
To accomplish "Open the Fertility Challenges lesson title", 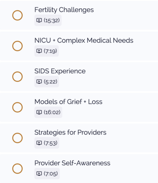I will (x=64, y=10).
